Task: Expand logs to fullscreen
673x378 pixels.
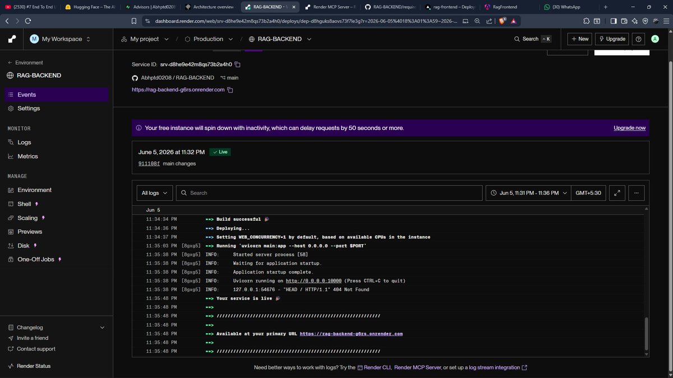Action: pos(617,193)
